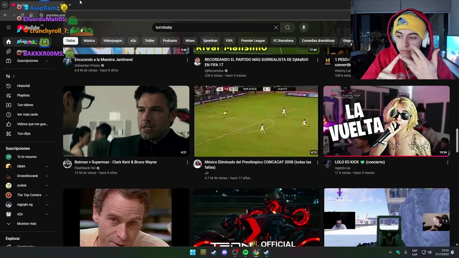Screen dimensions: 459x258
Task: Select the Speedrun filter chip
Action: click(210, 40)
